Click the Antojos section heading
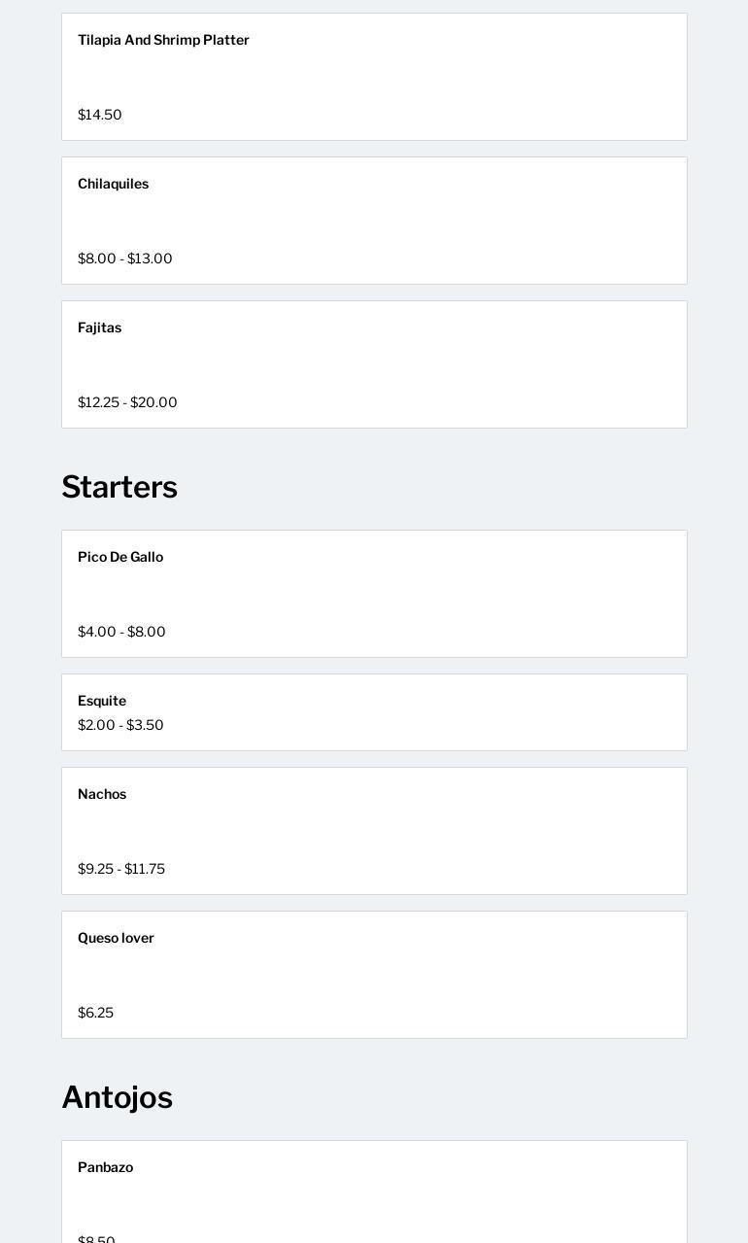The image size is (748, 1243). (x=117, y=1097)
